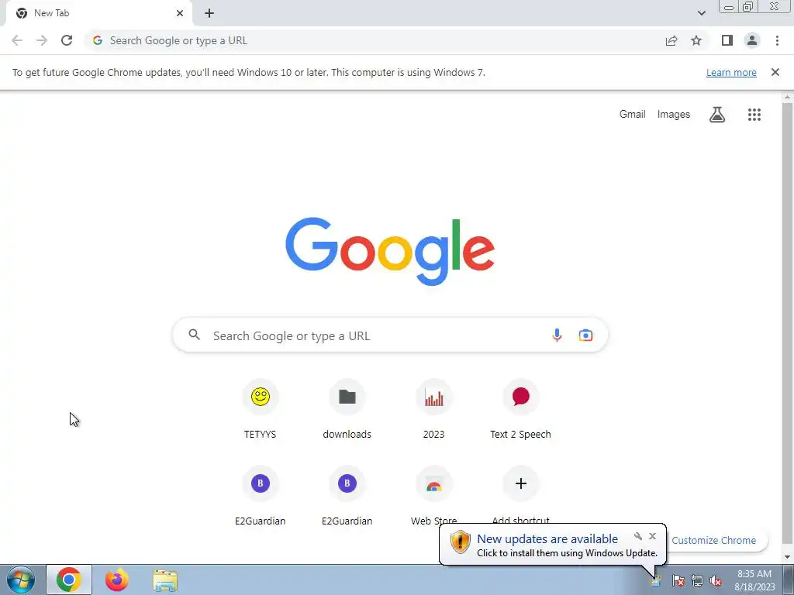794x595 pixels.
Task: Reload the page with the refresh icon
Action: [67, 40]
